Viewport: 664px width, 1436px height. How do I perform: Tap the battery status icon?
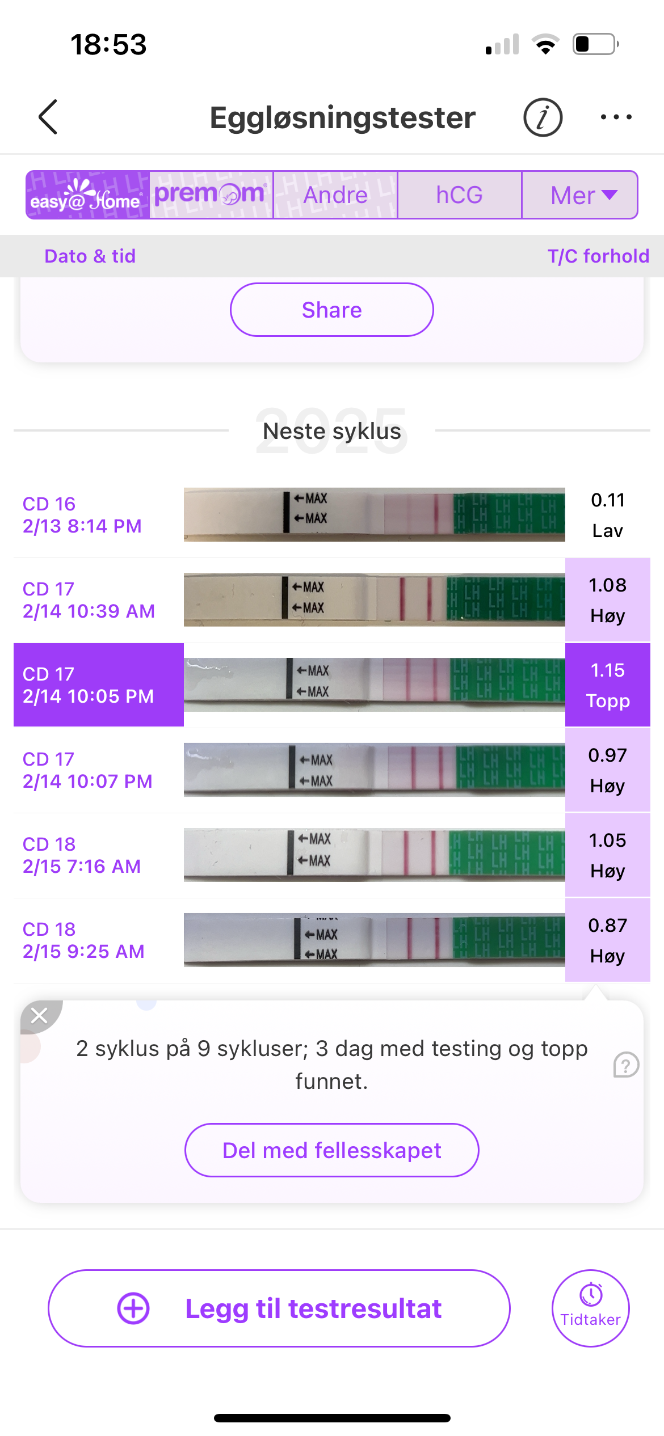tap(595, 44)
